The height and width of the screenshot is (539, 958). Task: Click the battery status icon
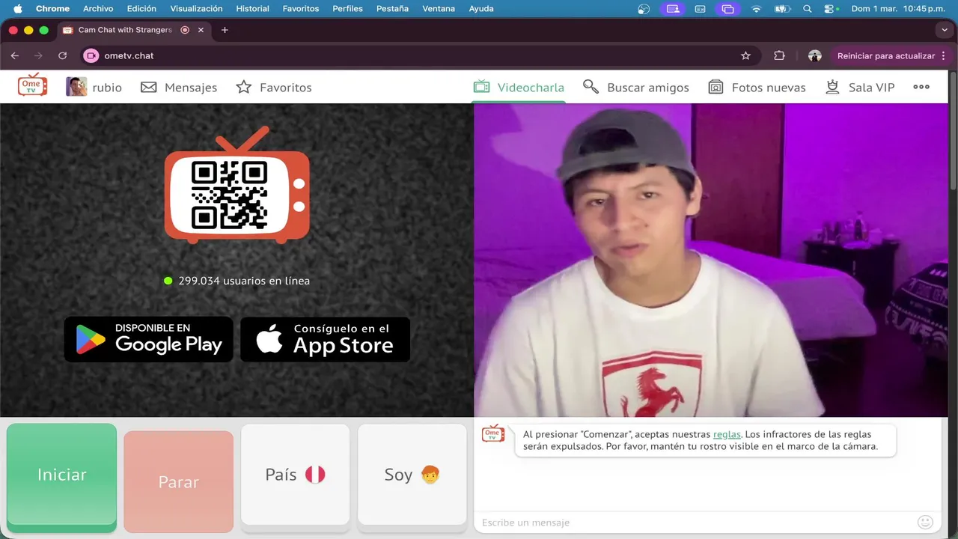click(x=781, y=9)
